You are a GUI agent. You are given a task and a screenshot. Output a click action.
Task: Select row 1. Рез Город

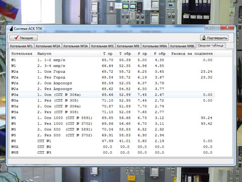click(112, 77)
